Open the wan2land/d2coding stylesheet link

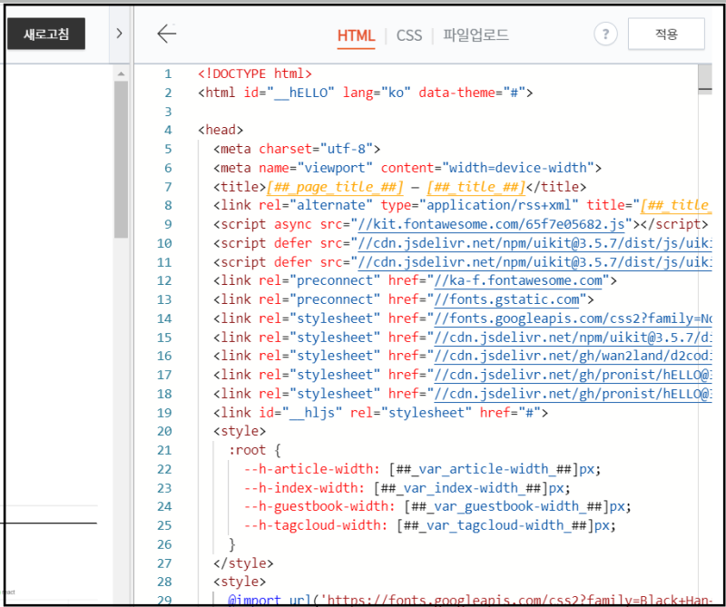[x=573, y=357]
